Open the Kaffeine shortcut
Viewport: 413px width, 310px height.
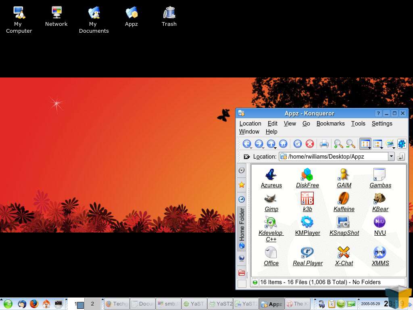click(x=344, y=203)
